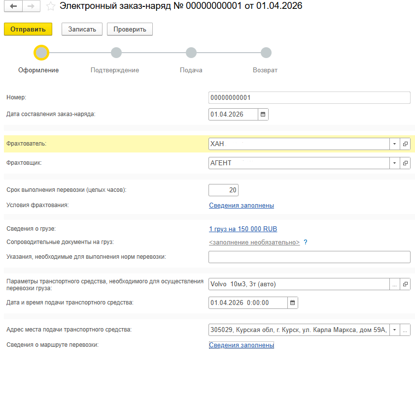The height and width of the screenshot is (394, 415).
Task: Open the '1 груз на 150 000 RUB' link
Action: (246, 229)
